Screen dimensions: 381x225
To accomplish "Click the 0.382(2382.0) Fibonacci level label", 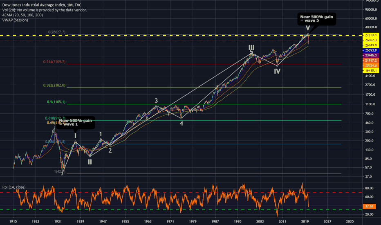I will [x=54, y=85].
